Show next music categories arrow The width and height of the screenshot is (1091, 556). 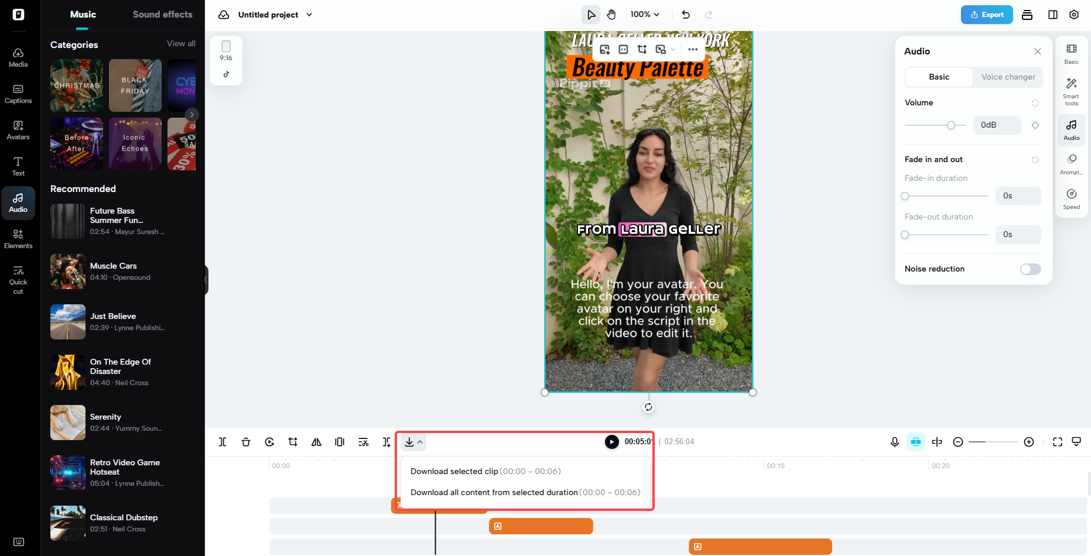(x=192, y=115)
